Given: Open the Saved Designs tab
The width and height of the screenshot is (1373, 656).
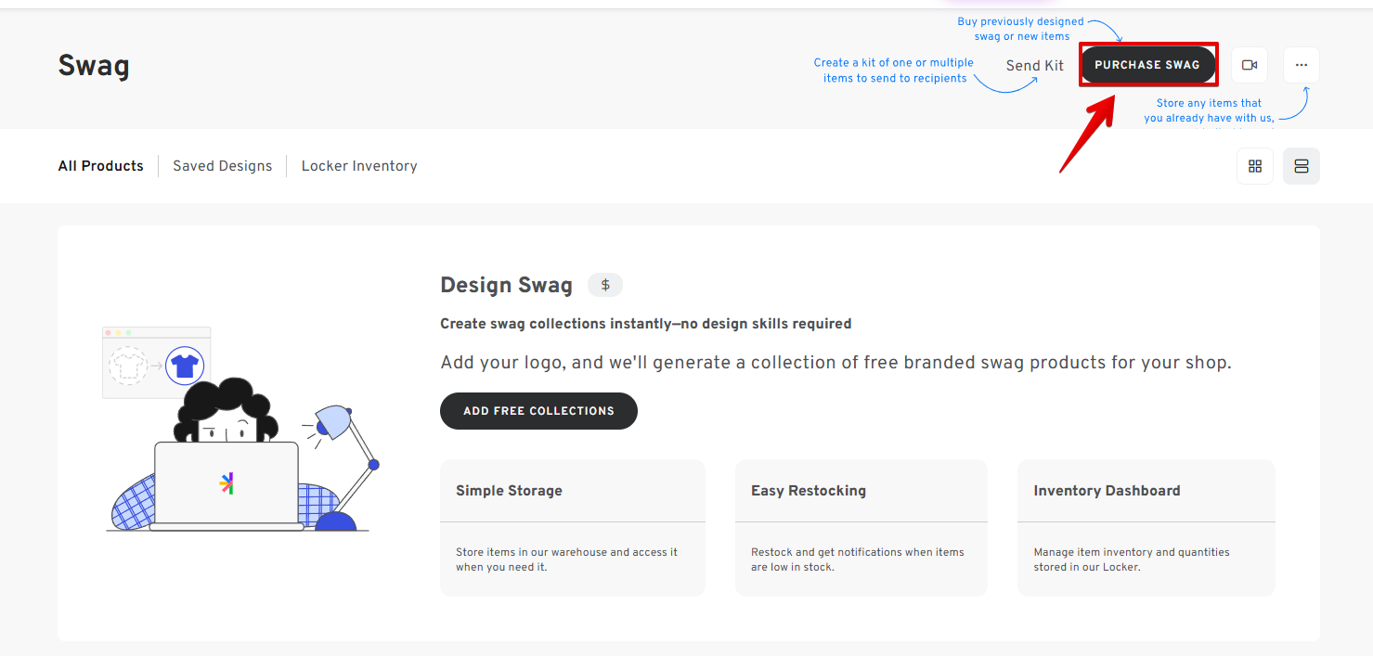Looking at the screenshot, I should click(222, 166).
